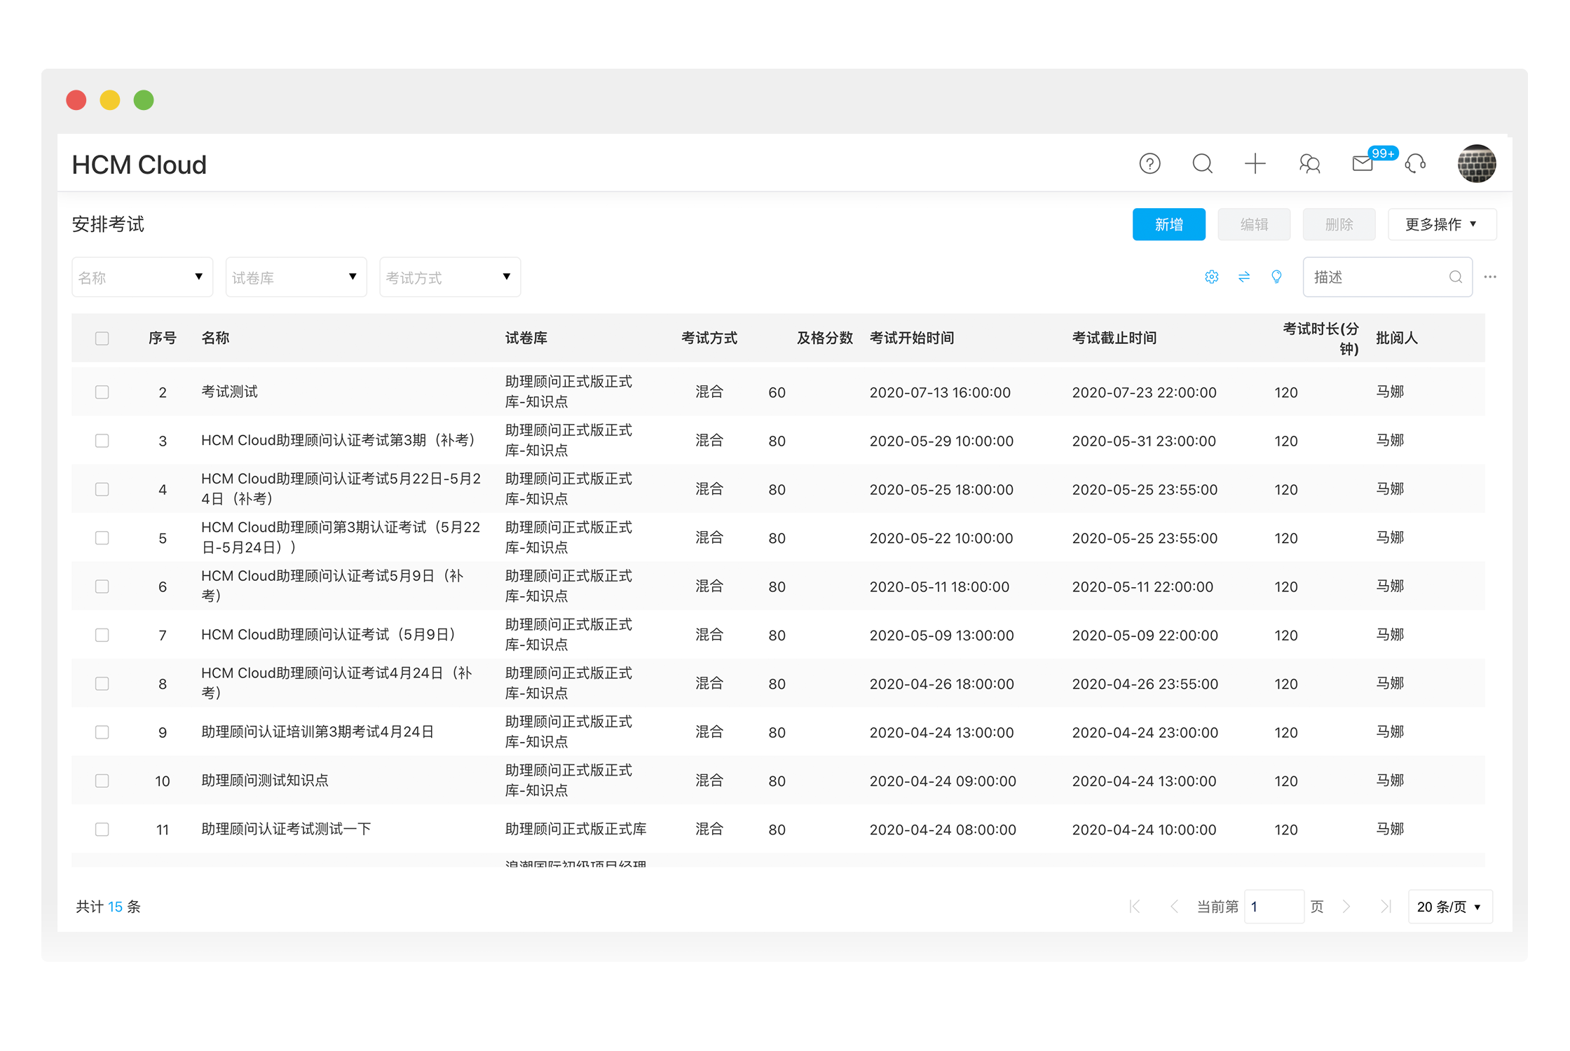Image resolution: width=1570 pixels, height=1051 pixels.
Task: Check the box for row number 8
Action: pos(102,684)
